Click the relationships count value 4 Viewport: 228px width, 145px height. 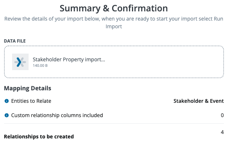[222, 132]
